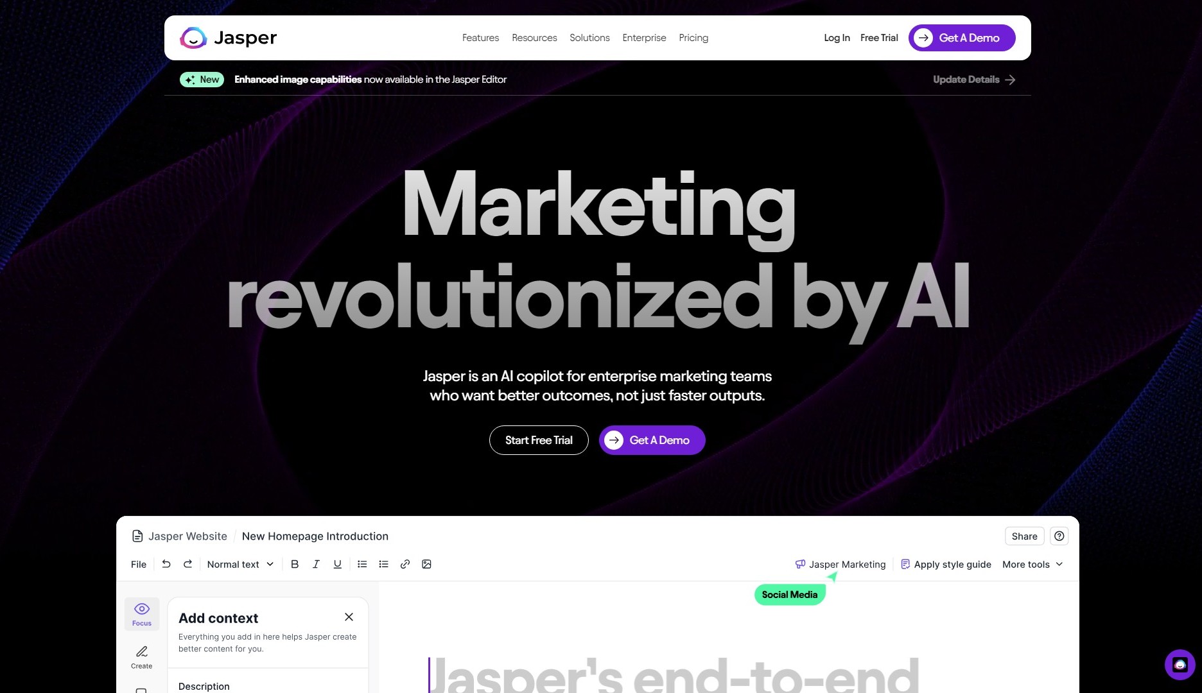
Task: Select the Jasper Marketing voice
Action: tap(841, 565)
